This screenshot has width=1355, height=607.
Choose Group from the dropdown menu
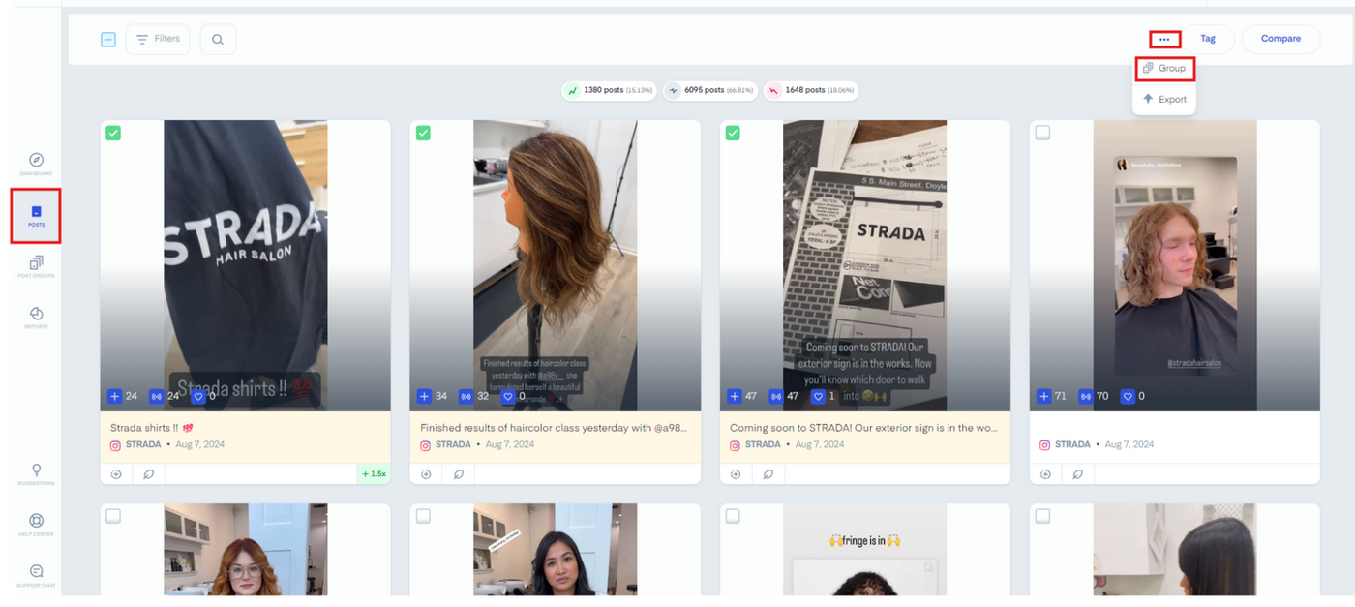pos(1164,69)
